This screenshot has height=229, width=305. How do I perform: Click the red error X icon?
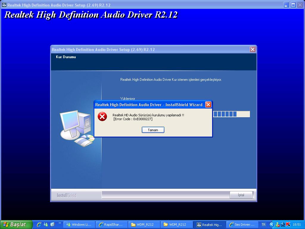[x=102, y=117]
